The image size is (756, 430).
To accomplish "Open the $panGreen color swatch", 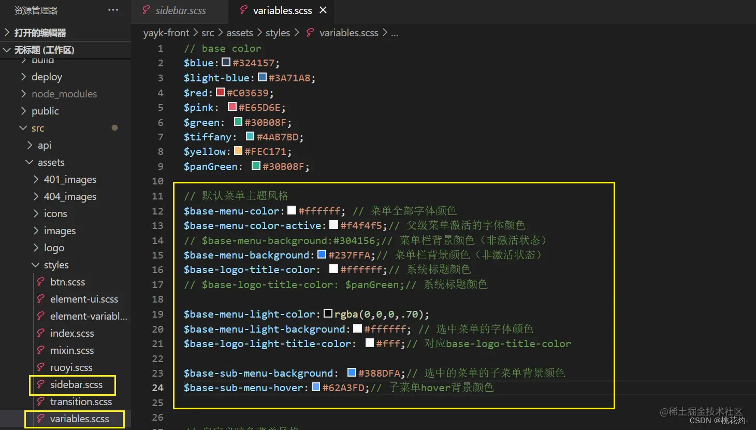I will pyautogui.click(x=256, y=166).
